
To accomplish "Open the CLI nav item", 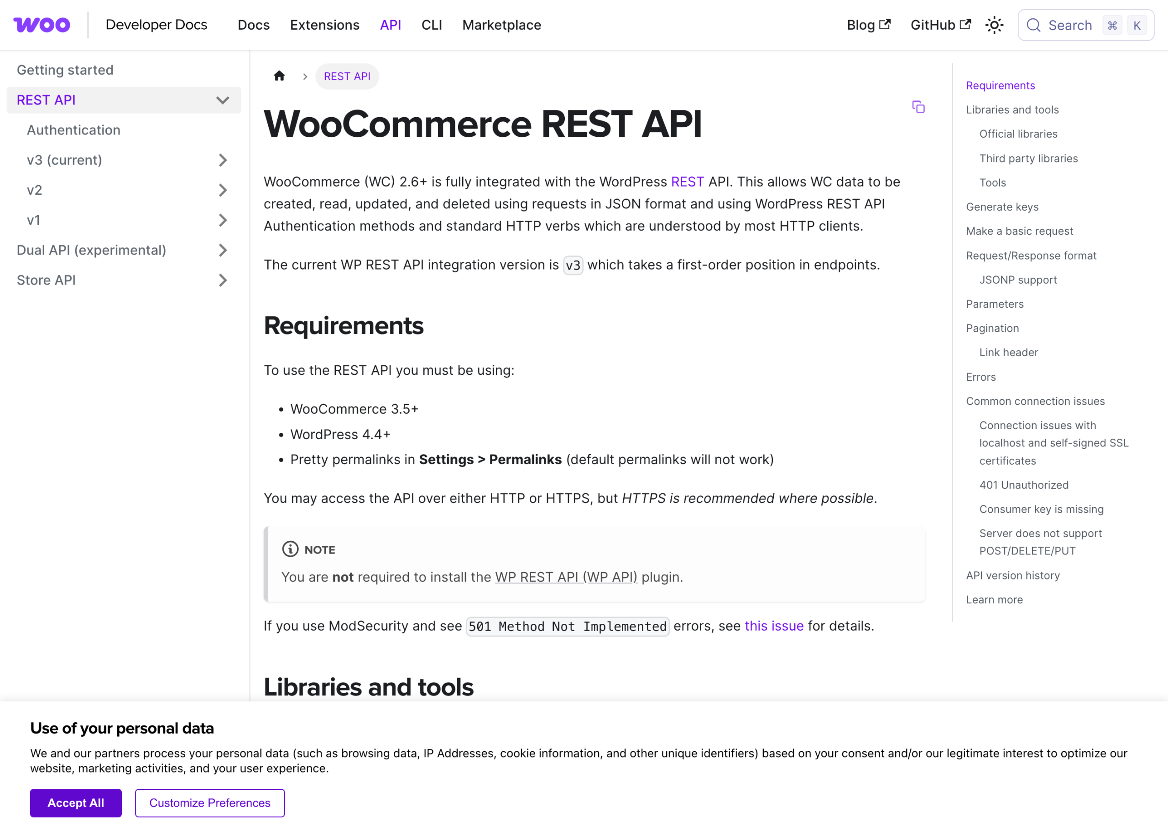I will [432, 25].
